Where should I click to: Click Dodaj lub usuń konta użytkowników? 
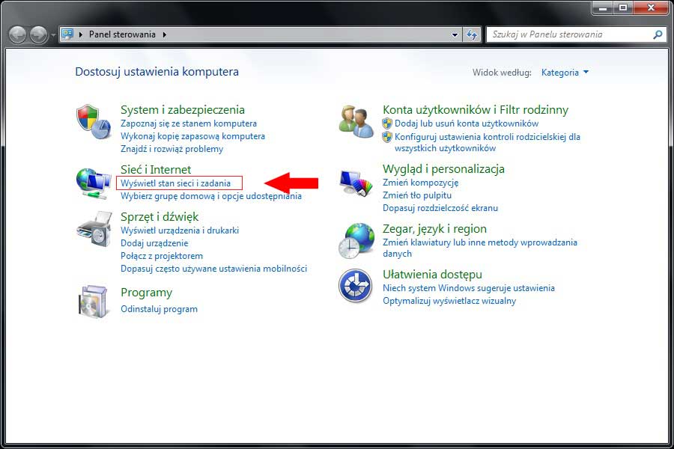[467, 123]
